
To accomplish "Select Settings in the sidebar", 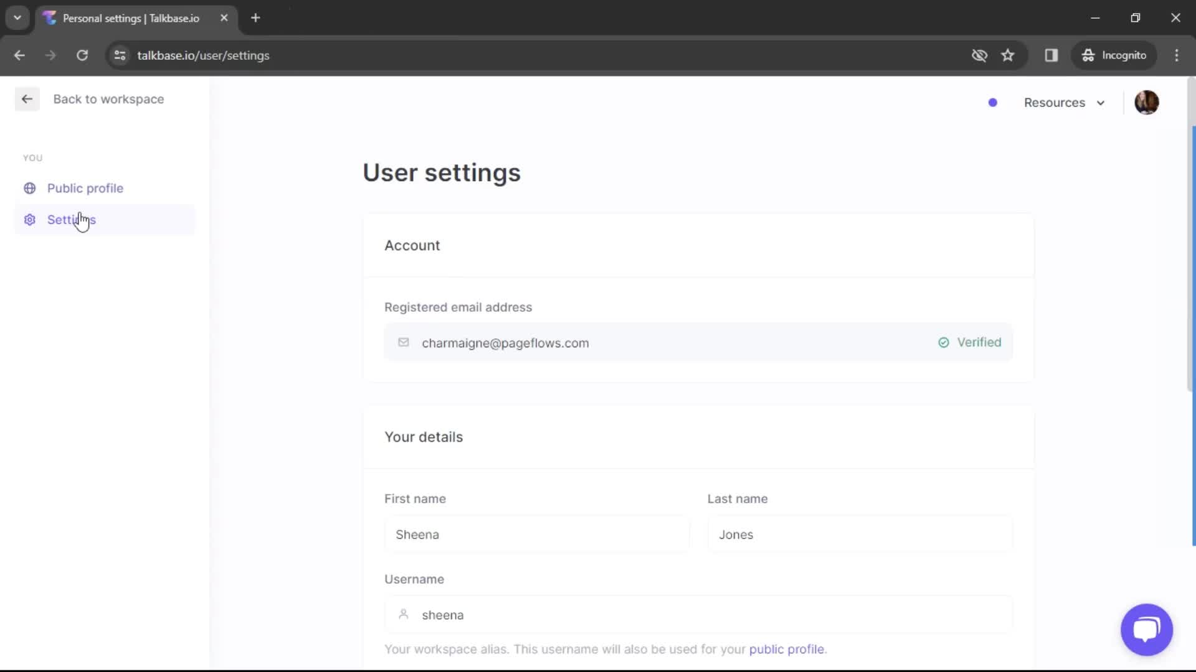I will (x=72, y=220).
